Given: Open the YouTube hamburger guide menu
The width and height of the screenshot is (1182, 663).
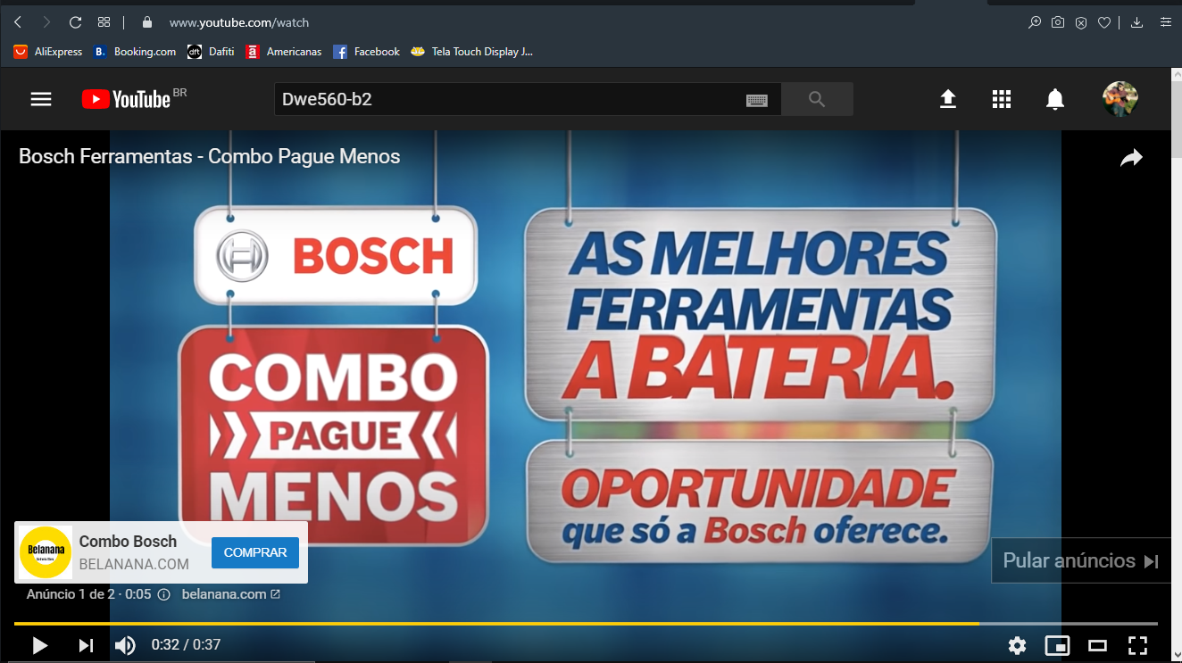Looking at the screenshot, I should point(41,99).
